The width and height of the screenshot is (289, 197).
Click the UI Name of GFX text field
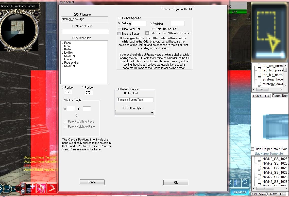[86, 32]
